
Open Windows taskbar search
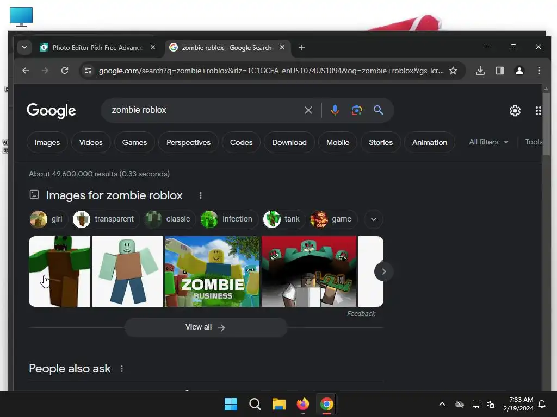tap(255, 404)
